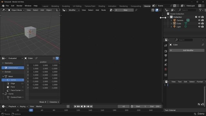Disable Light in renders
This screenshot has height=116, width=206.
pos(202,27)
